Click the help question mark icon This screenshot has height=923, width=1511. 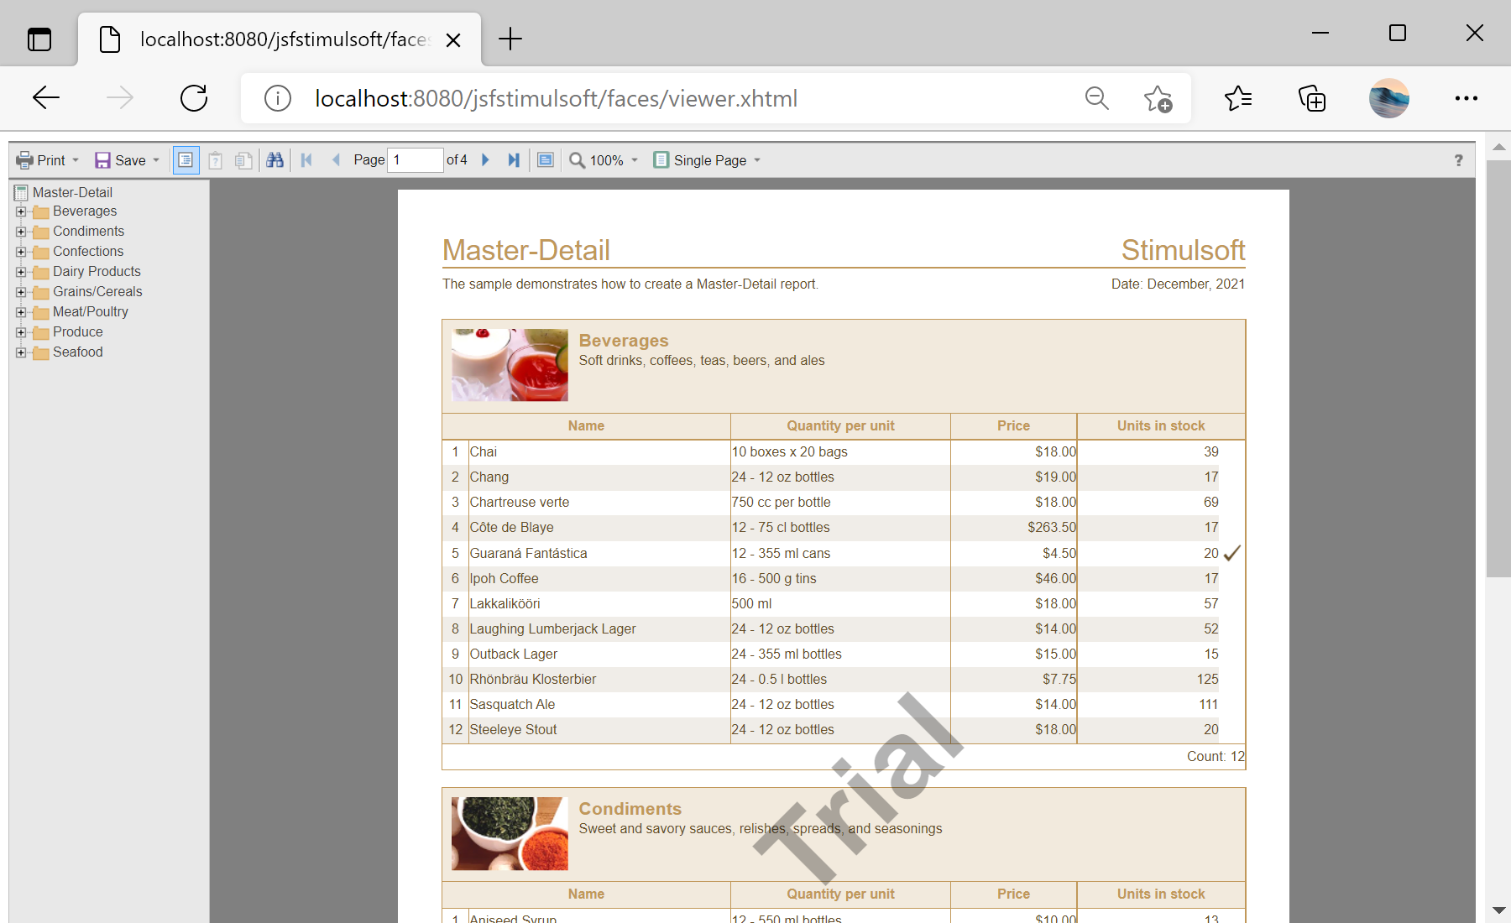click(1458, 160)
